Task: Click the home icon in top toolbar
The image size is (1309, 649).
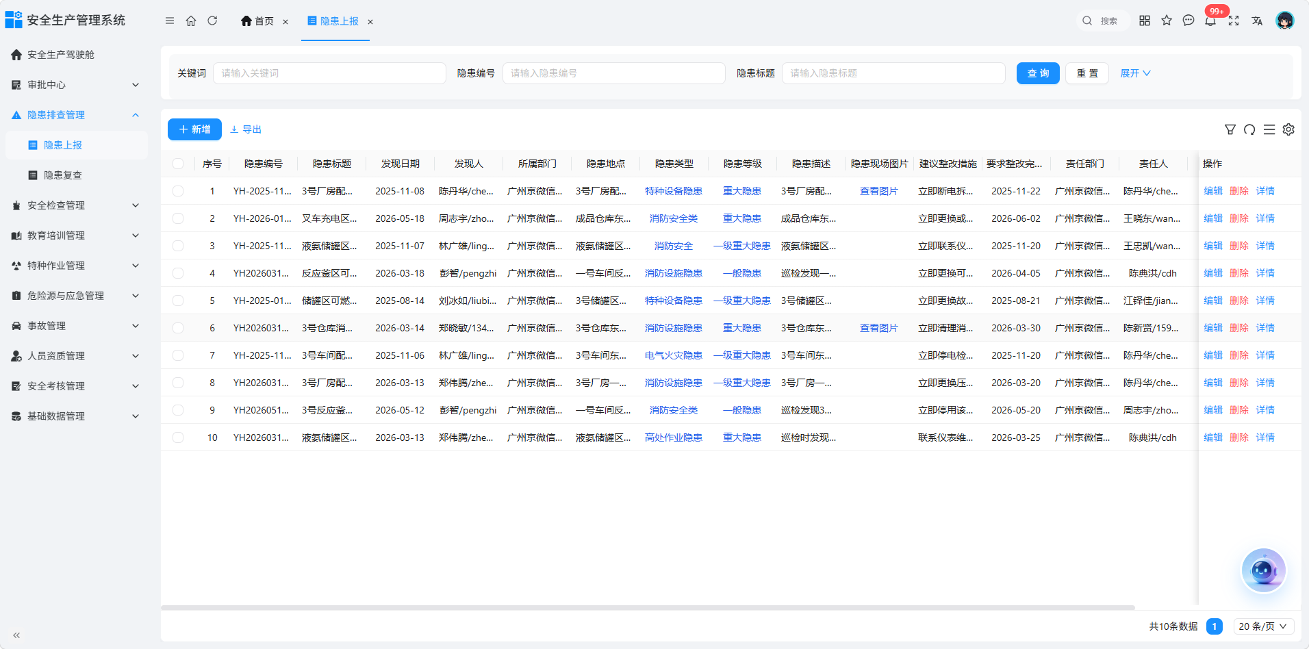Action: click(x=191, y=21)
